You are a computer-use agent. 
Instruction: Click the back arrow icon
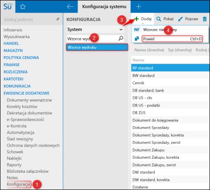tap(70, 6)
